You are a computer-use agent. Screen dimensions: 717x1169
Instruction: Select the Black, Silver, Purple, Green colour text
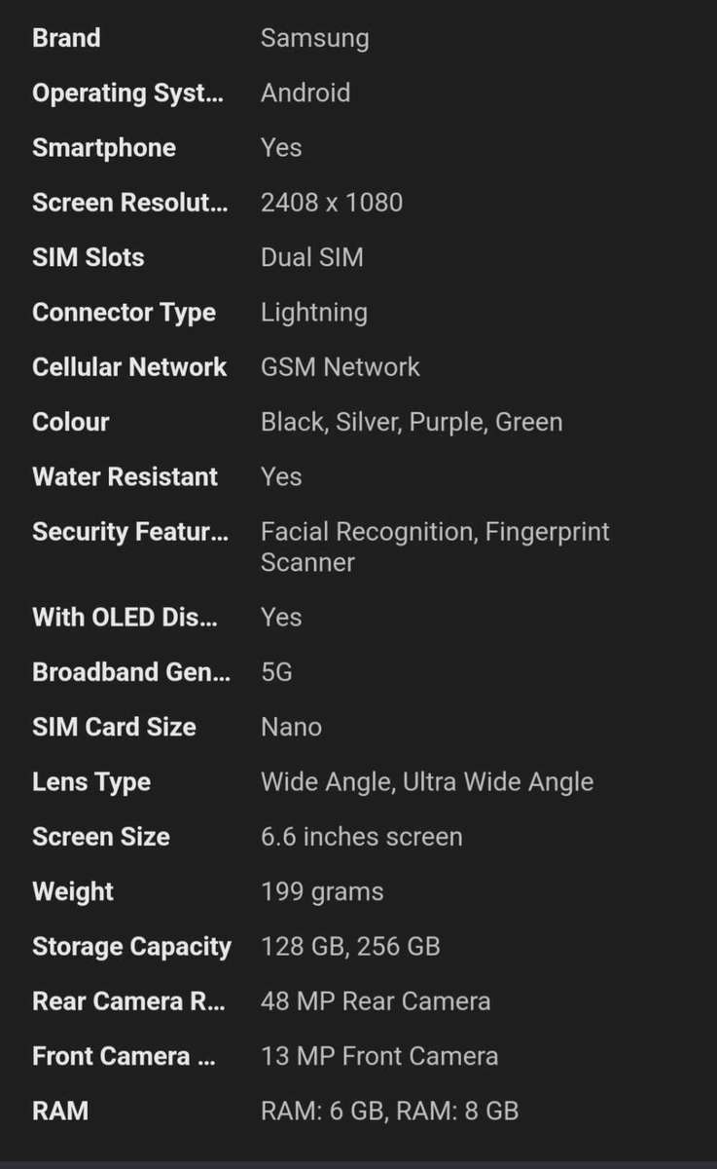tap(412, 422)
